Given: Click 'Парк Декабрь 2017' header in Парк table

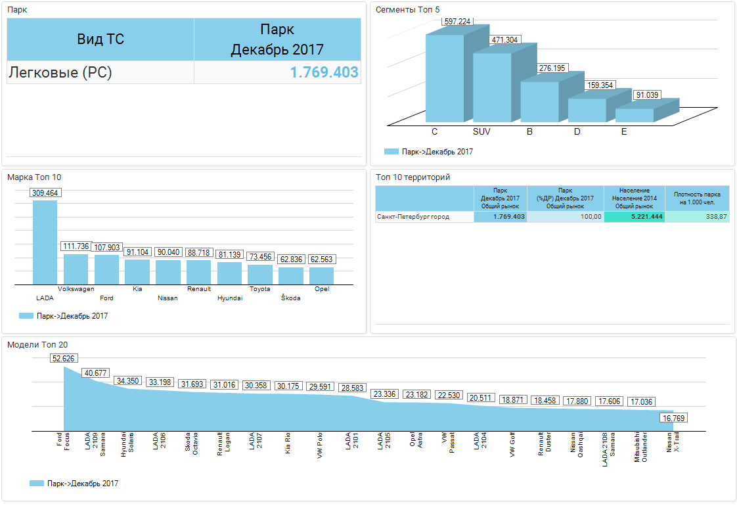Looking at the screenshot, I should 277,39.
